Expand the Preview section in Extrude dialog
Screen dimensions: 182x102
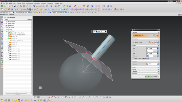coord(145,74)
